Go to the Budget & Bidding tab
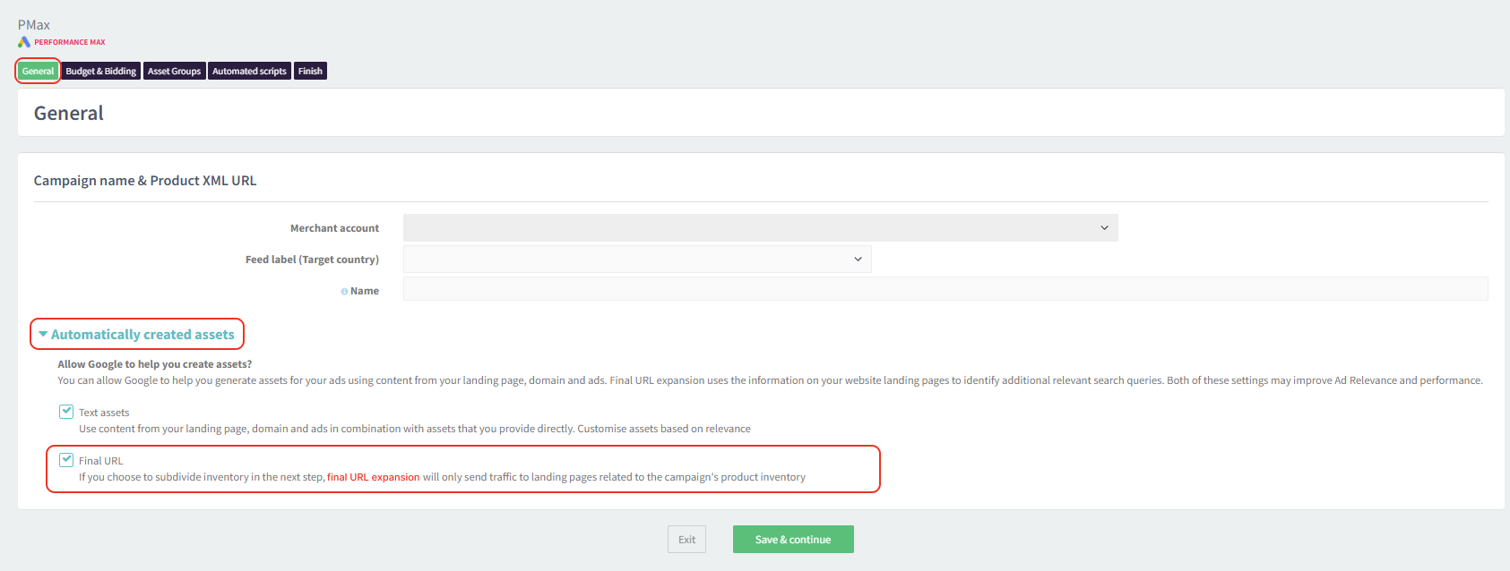Image resolution: width=1510 pixels, height=571 pixels. (x=101, y=72)
